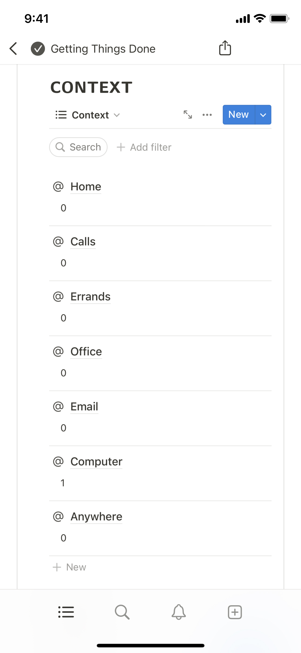The height and width of the screenshot is (653, 301).
Task: Open the share icon at the top
Action: click(x=225, y=48)
